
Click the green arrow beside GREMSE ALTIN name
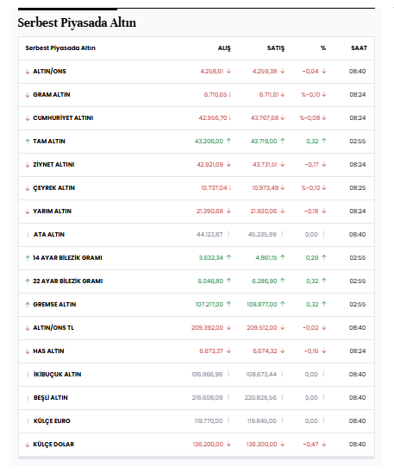28,305
